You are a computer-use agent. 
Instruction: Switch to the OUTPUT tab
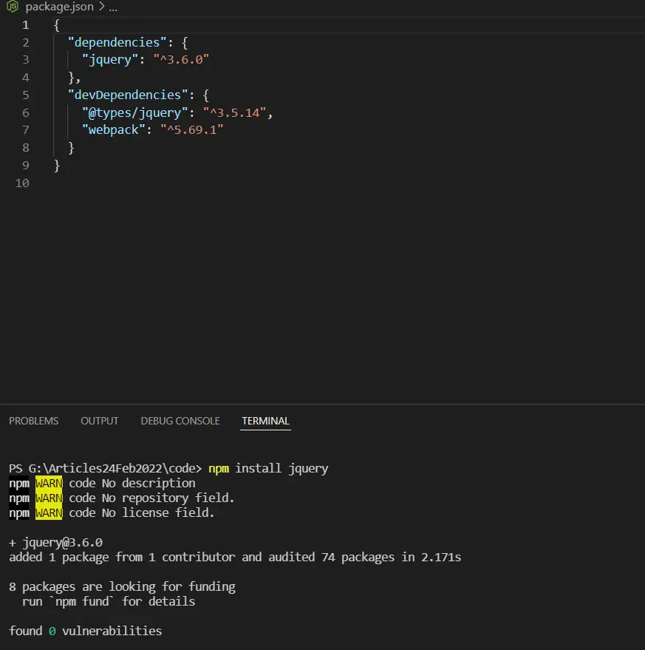click(x=100, y=421)
